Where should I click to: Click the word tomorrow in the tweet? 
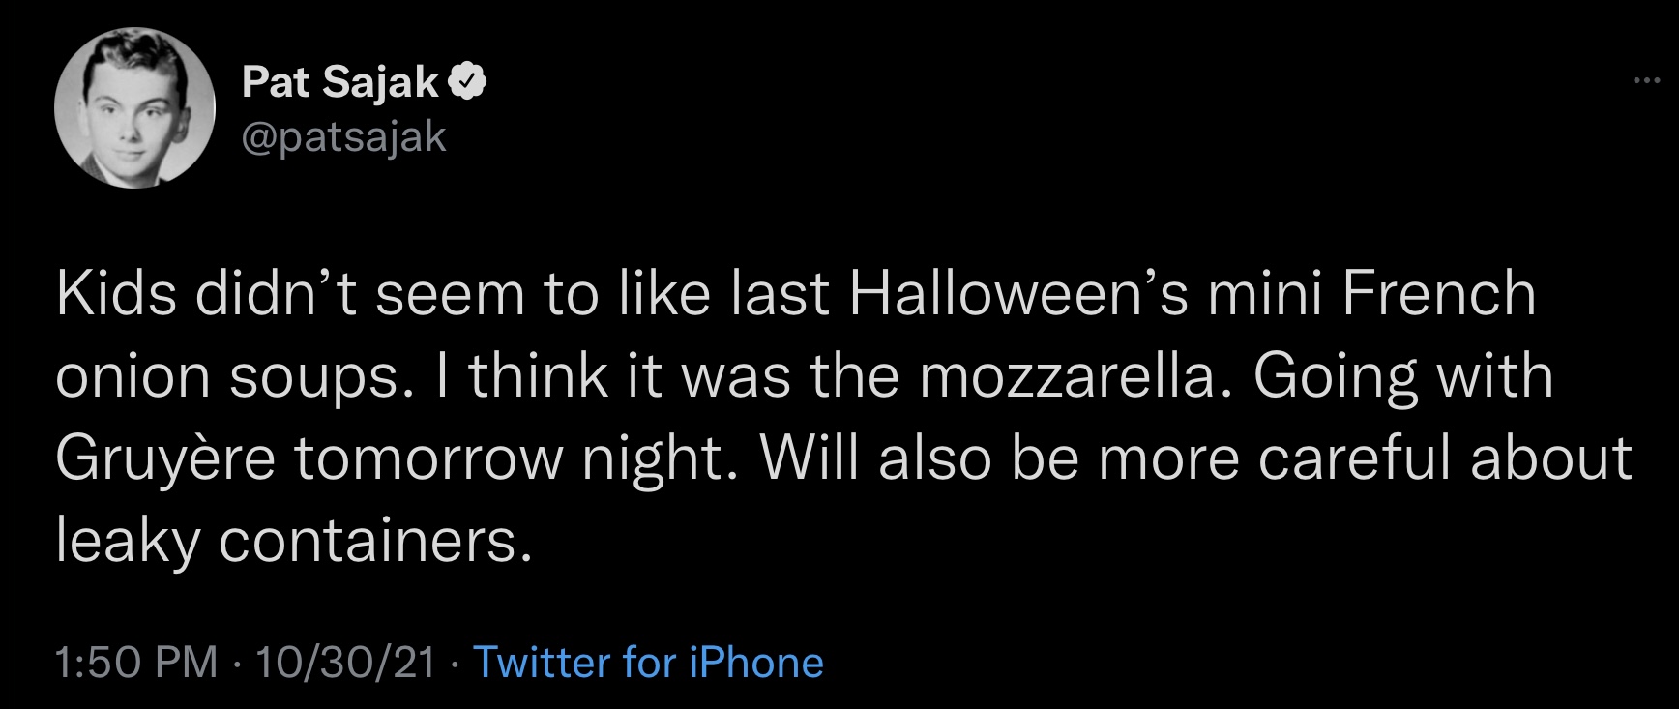428,458
